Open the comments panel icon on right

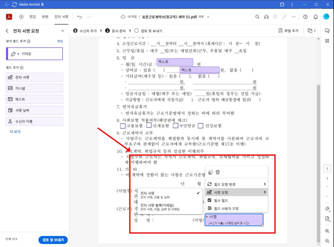327,31
